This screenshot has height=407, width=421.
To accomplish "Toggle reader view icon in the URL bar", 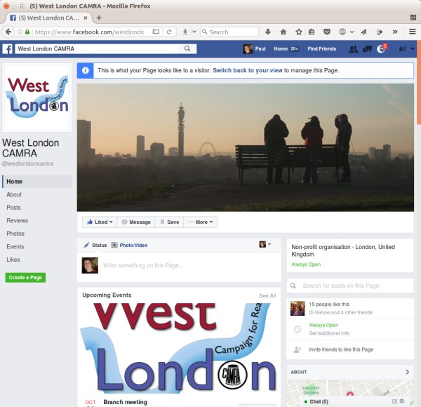I will [156, 32].
